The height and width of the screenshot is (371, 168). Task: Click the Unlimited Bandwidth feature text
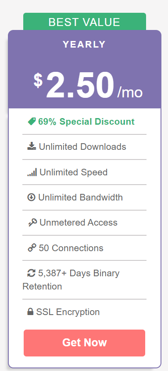coord(81,197)
